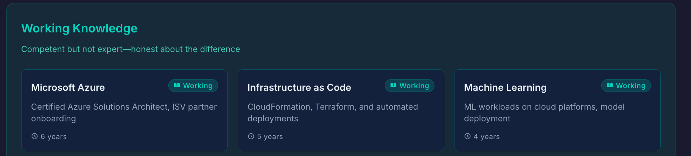Select the Working badge on Microsoft Azure card
The height and width of the screenshot is (156, 691).
pos(193,86)
